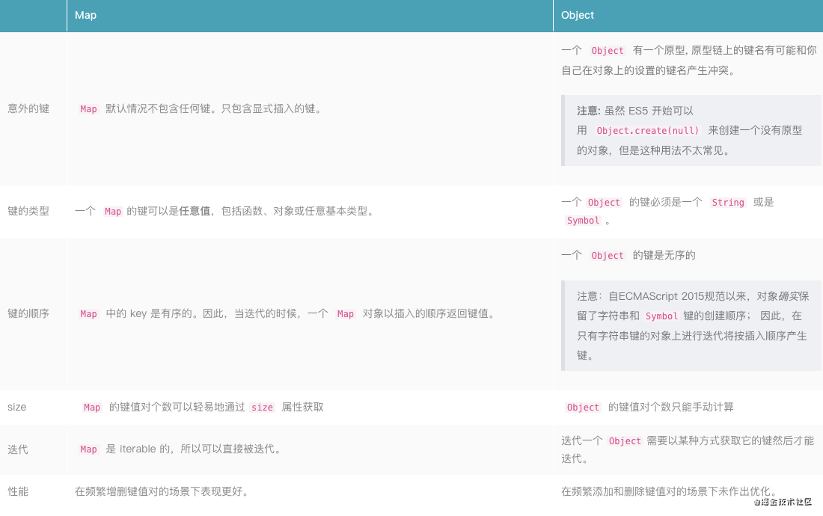Click the size row label

pyautogui.click(x=16, y=408)
